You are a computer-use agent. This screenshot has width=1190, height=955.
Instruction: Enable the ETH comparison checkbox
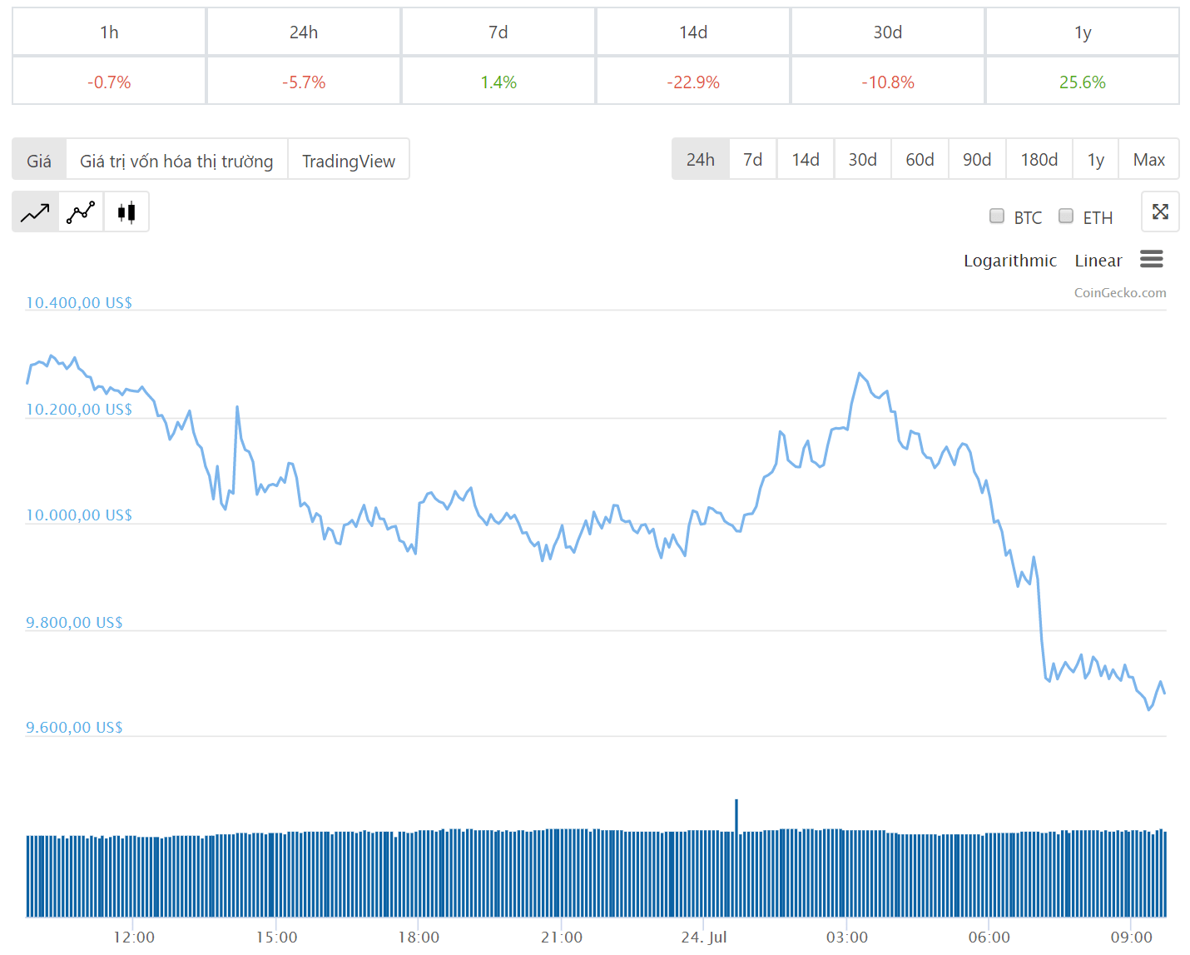pos(1066,216)
